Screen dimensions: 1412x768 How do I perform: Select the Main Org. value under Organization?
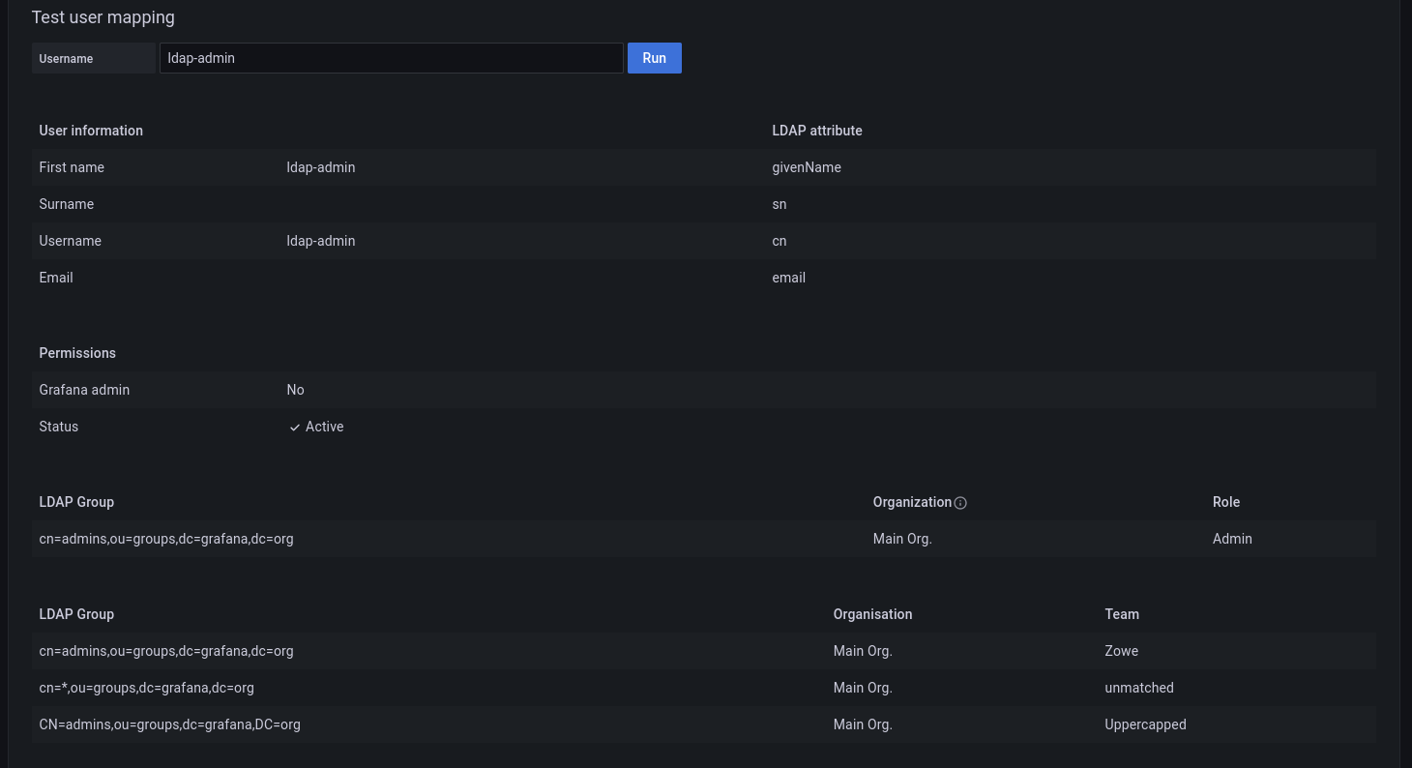(x=901, y=539)
